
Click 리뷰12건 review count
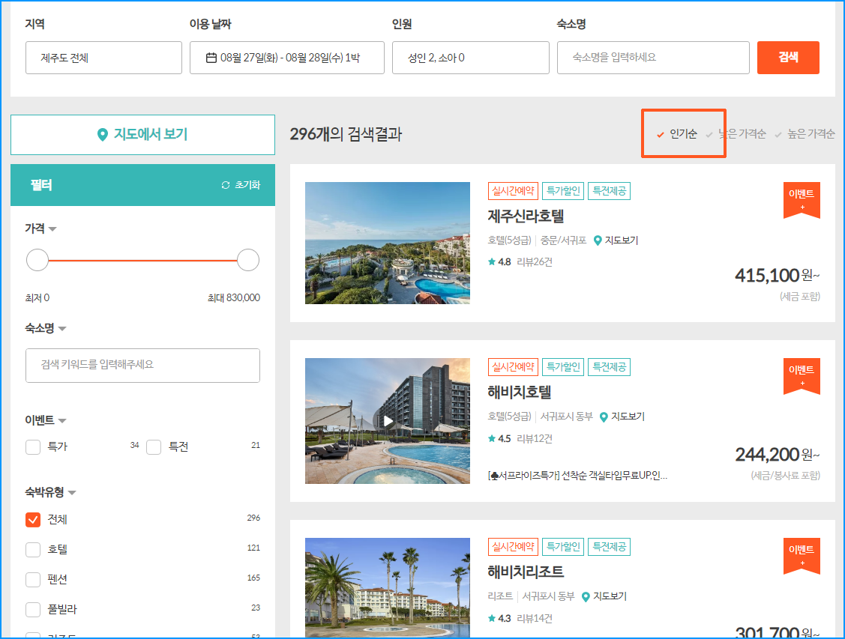click(535, 439)
